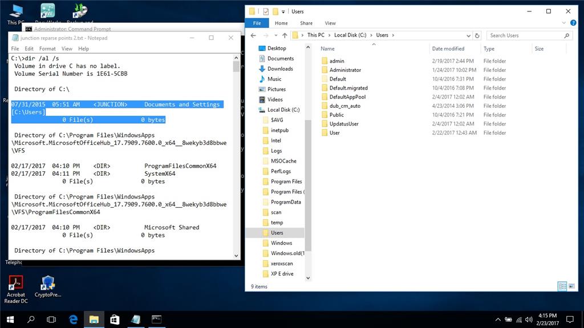Select the inetpub folder in navigation pane
The width and height of the screenshot is (584, 328).
(279, 130)
